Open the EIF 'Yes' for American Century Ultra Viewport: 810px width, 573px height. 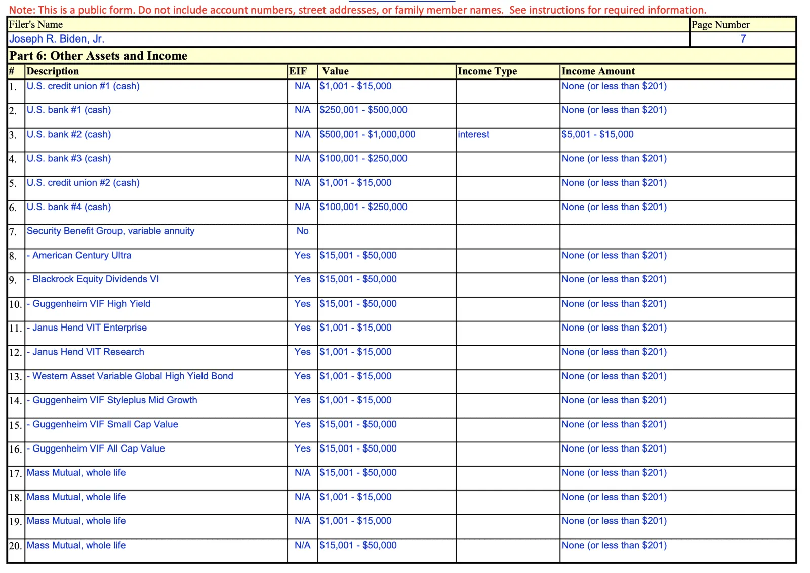pyautogui.click(x=302, y=256)
